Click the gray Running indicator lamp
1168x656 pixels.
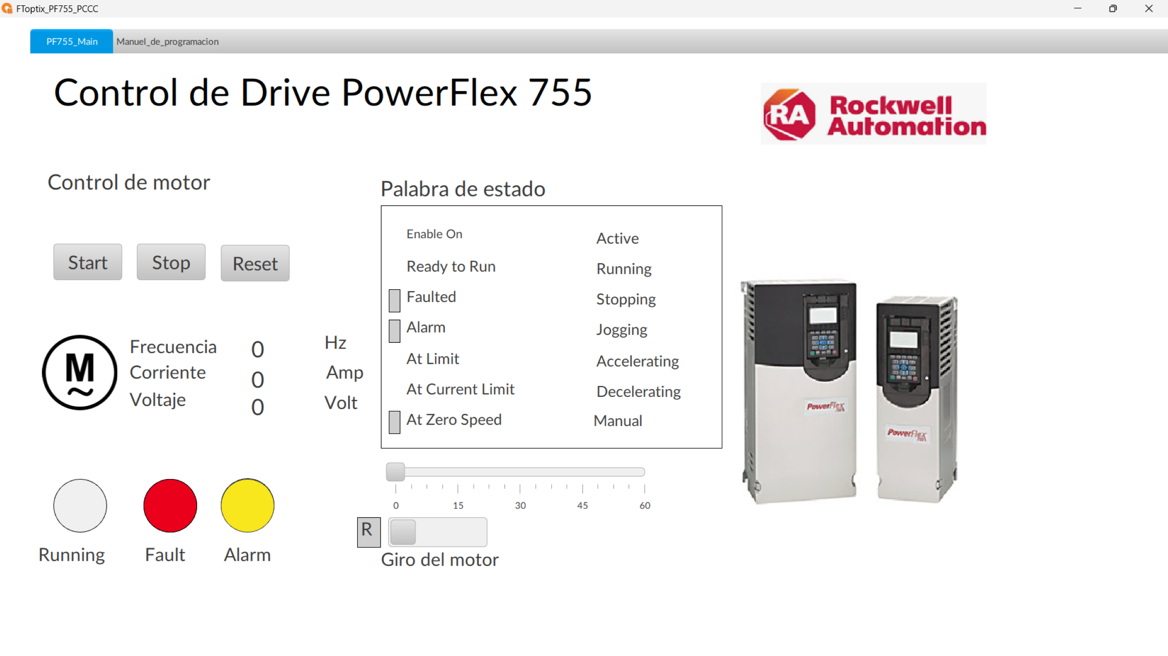point(80,506)
